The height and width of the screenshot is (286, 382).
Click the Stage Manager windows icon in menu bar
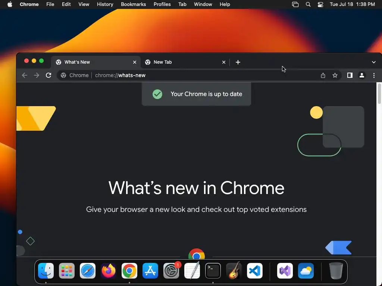point(295,4)
